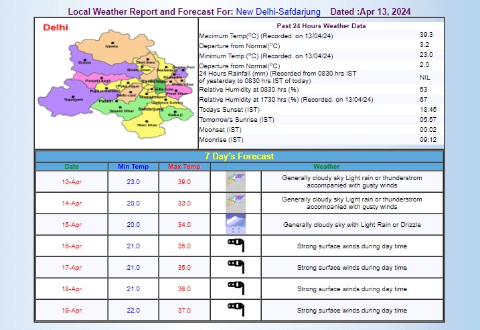480x330 pixels.
Task: Click the light rain icon for 15-Apr
Action: tap(236, 225)
